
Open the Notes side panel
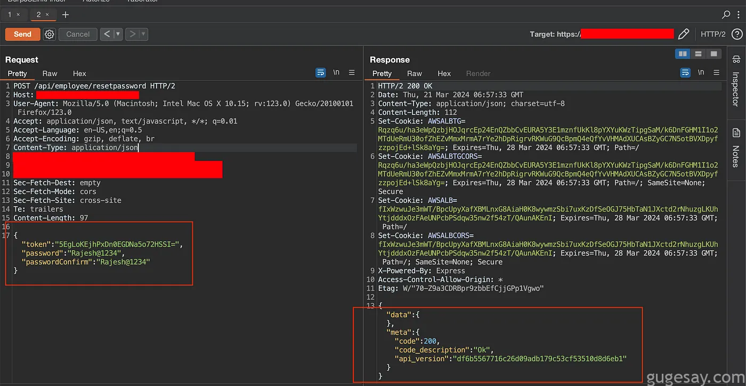pos(736,148)
